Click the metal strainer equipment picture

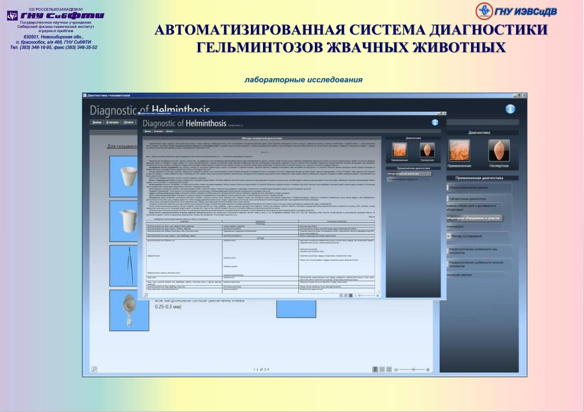pos(129,310)
